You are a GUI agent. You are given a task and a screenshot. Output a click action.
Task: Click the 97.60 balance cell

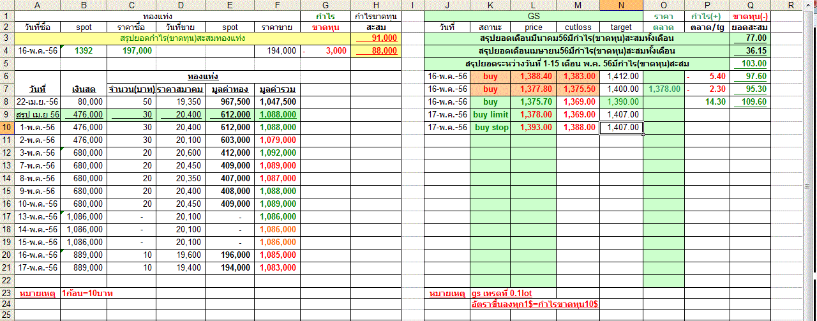(750, 77)
